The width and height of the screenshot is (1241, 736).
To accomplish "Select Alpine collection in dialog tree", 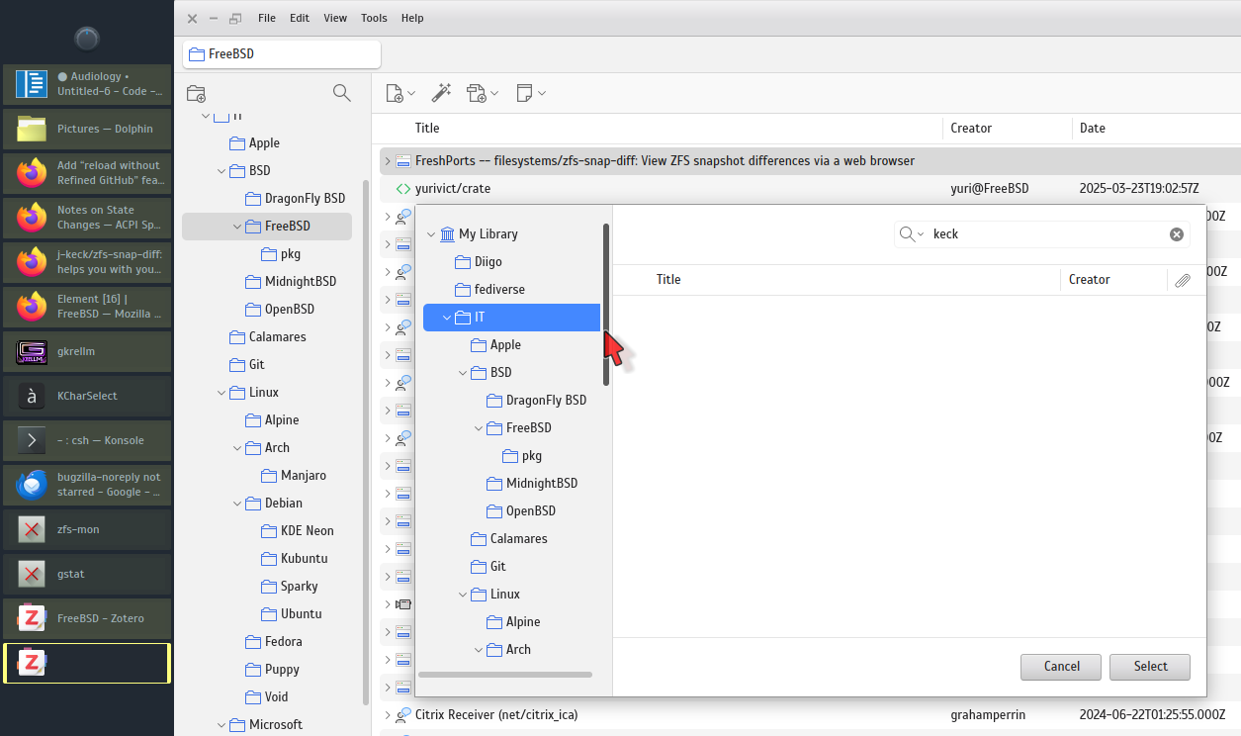I will coord(513,622).
